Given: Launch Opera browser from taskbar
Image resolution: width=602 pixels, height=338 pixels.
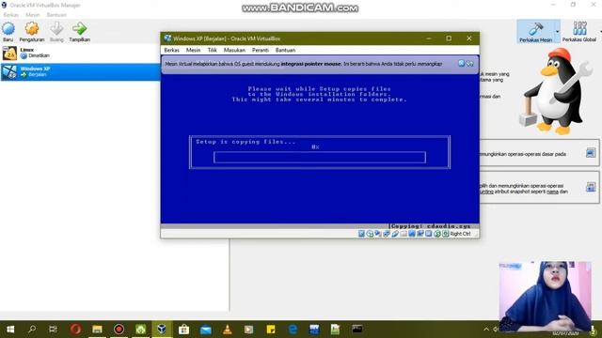Looking at the screenshot, I should tap(75, 330).
